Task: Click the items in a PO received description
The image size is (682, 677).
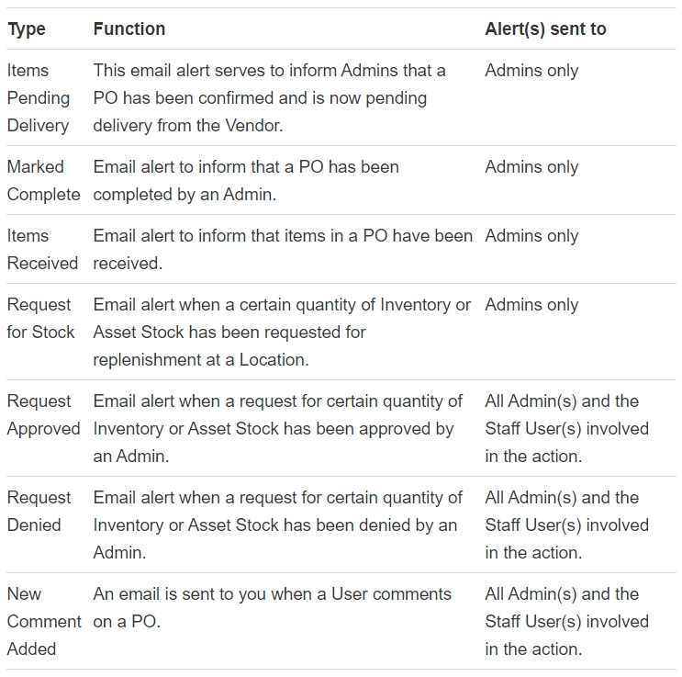Action: coord(282,249)
